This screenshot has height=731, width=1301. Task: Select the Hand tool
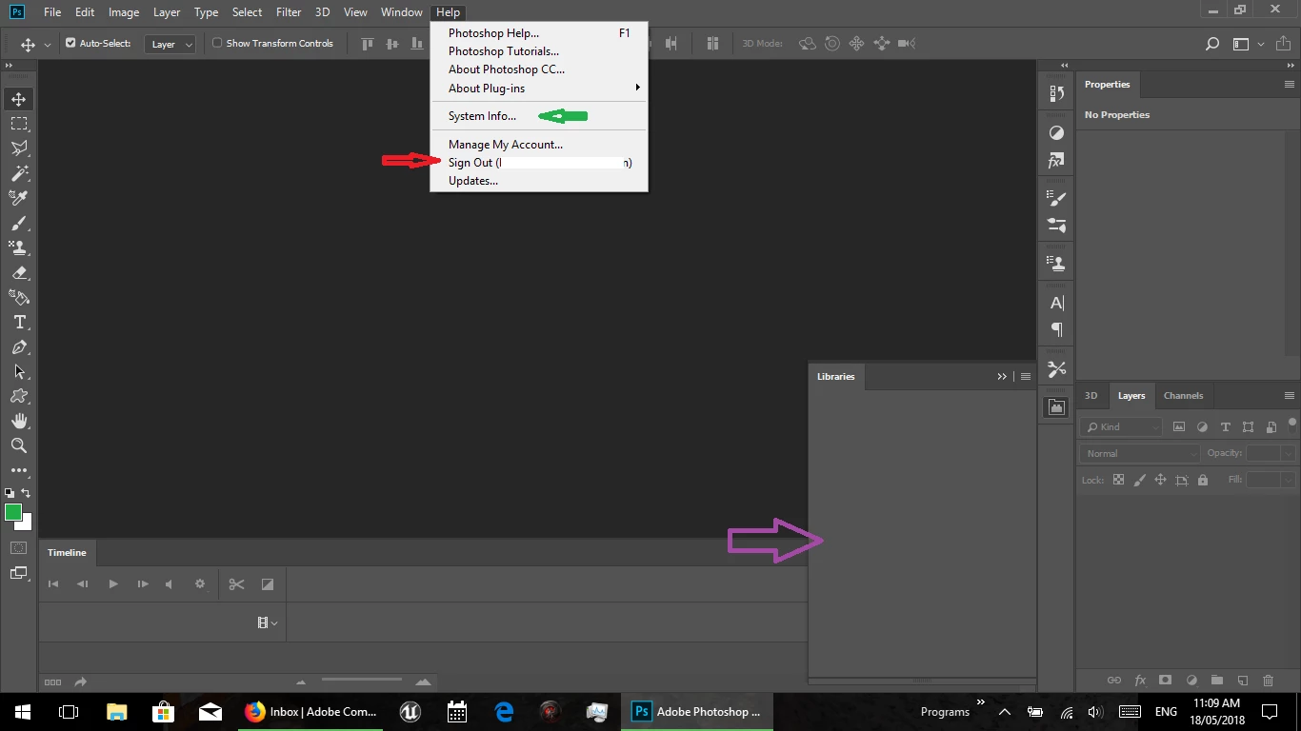(18, 421)
